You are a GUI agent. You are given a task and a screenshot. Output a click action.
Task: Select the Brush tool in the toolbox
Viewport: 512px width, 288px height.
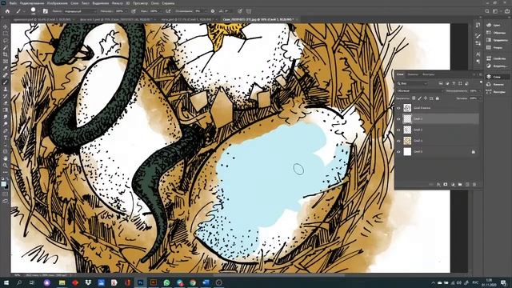(6, 82)
